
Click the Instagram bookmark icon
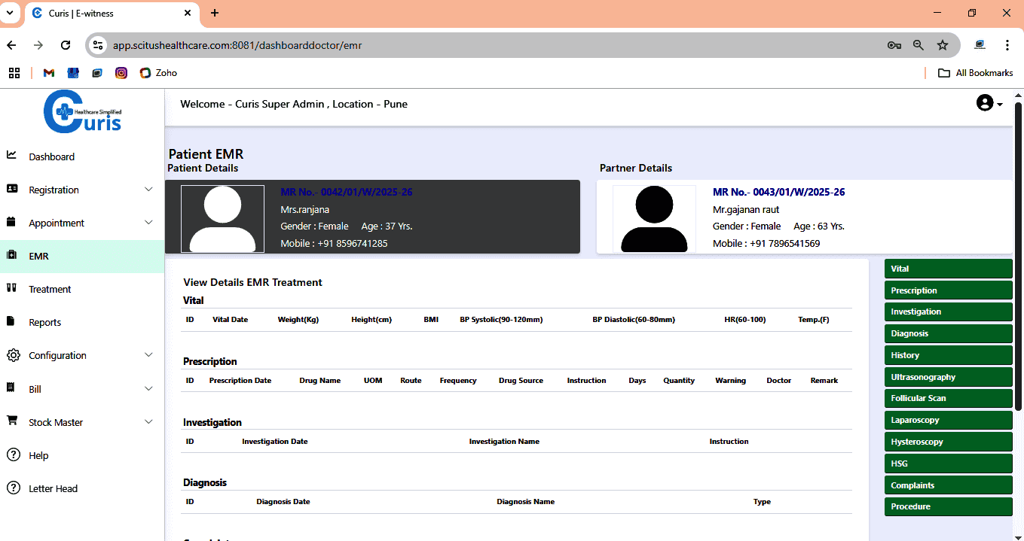point(121,73)
